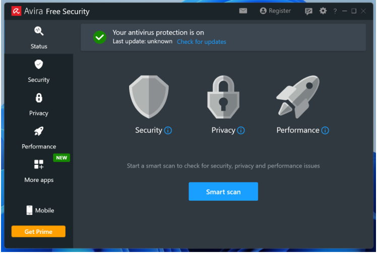
Task: Click the help question mark icon
Action: pyautogui.click(x=335, y=11)
